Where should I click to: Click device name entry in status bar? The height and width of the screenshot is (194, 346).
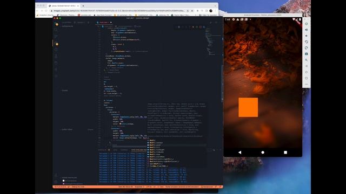[182, 187]
